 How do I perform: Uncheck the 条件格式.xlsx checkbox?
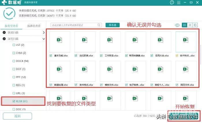(x=76, y=85)
